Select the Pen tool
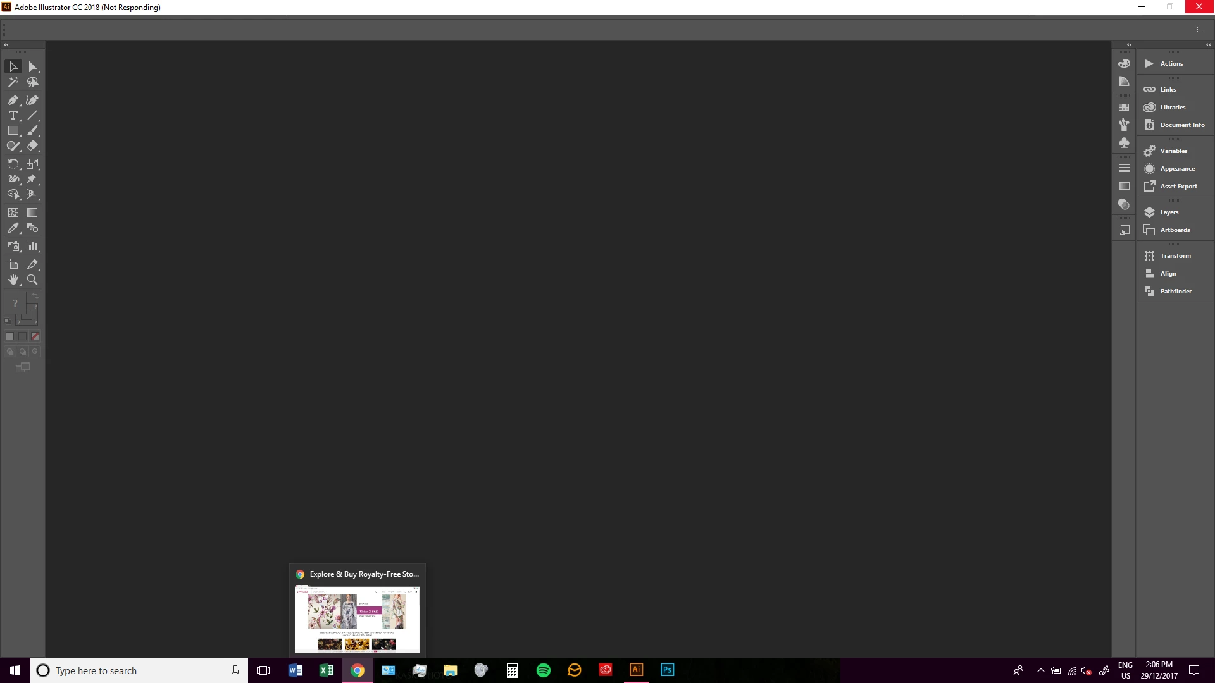The image size is (1215, 683). [x=13, y=100]
